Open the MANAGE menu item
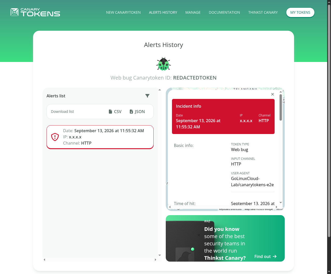This screenshot has height=274, width=331. pos(193,12)
